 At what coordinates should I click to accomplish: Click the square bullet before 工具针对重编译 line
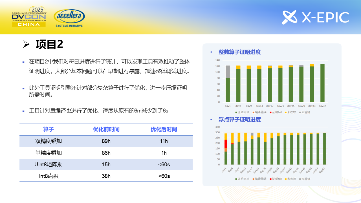coord(24,111)
